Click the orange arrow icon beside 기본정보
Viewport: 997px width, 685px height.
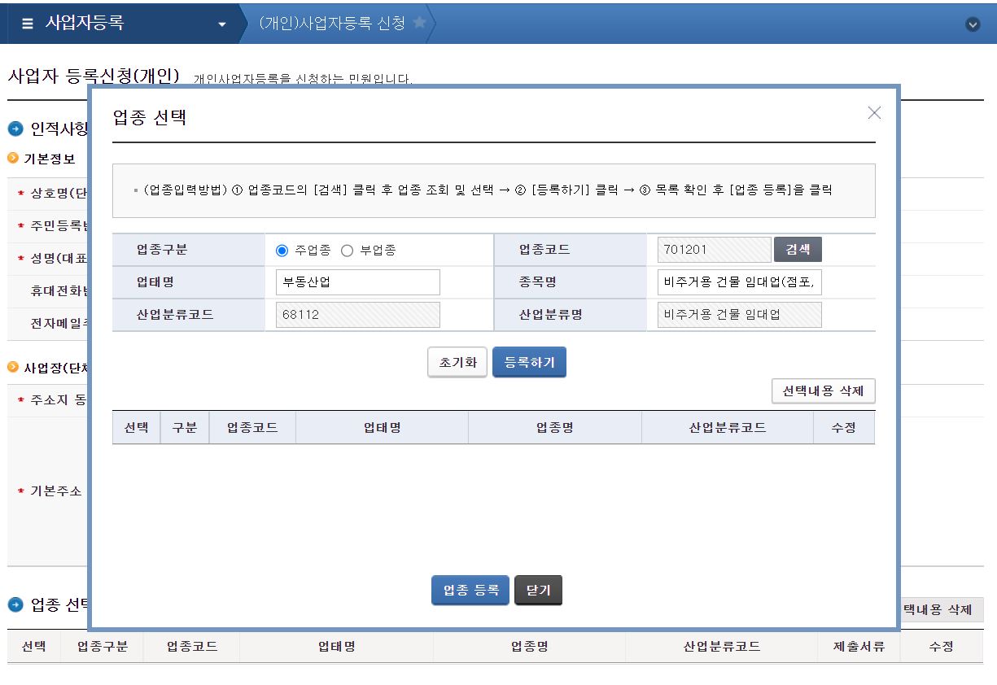click(13, 158)
